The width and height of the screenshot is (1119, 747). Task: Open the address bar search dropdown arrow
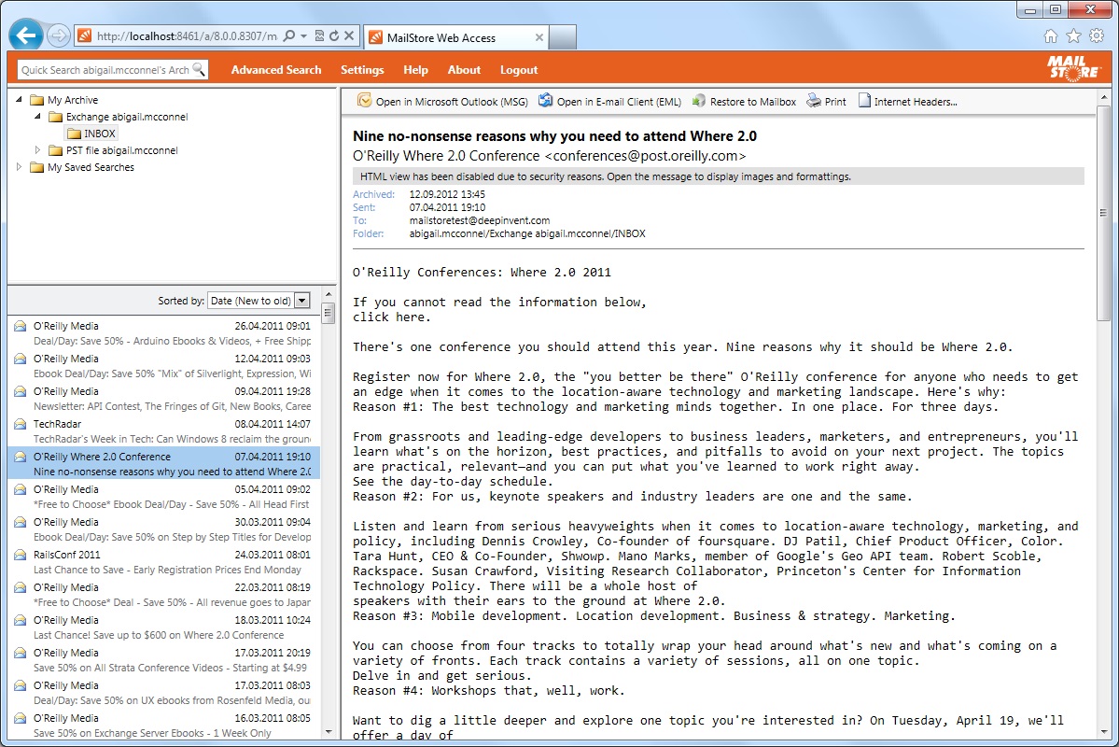pyautogui.click(x=303, y=35)
